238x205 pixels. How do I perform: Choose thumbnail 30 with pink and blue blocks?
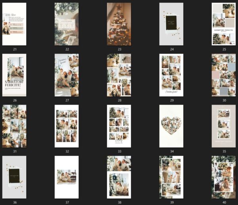click(224, 75)
